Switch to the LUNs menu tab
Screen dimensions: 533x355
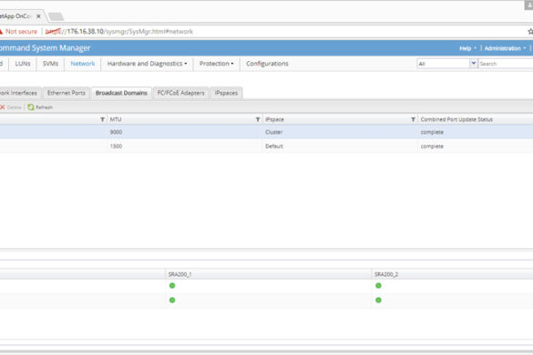[23, 64]
